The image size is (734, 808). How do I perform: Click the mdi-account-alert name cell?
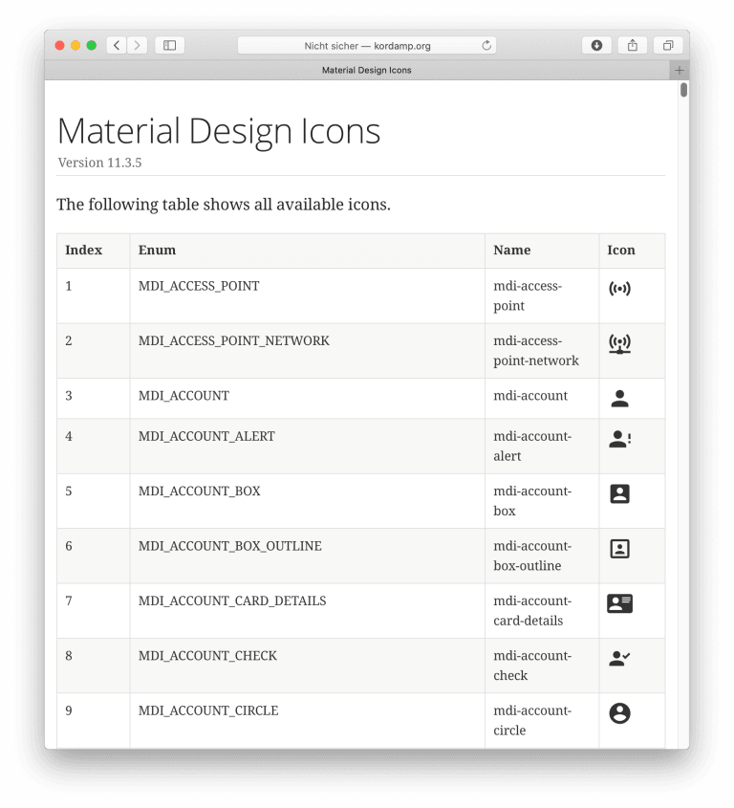(x=542, y=447)
